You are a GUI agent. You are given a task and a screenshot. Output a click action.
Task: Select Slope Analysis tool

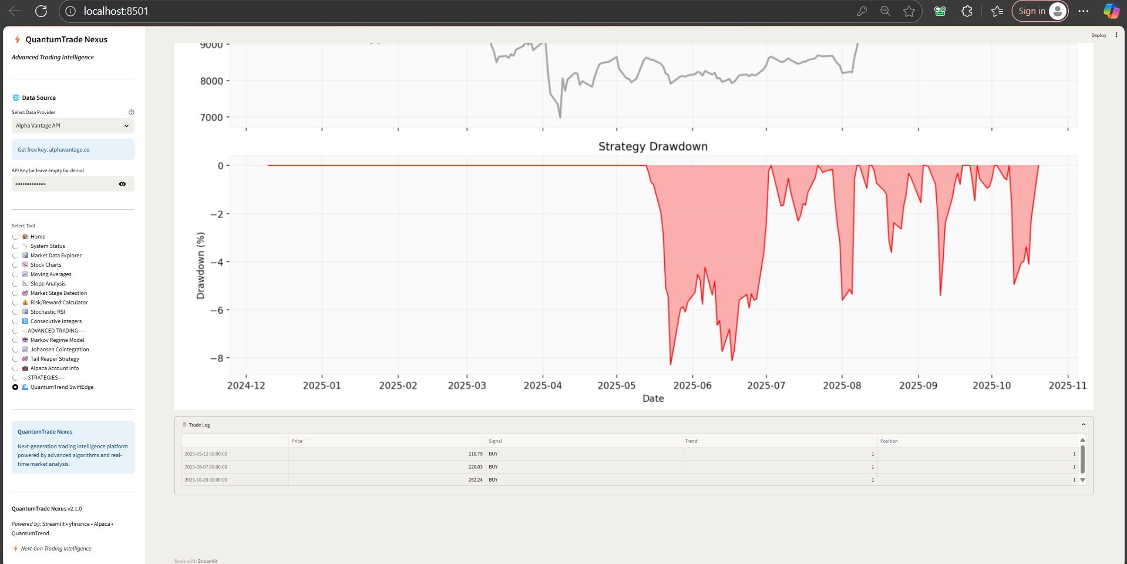point(15,284)
